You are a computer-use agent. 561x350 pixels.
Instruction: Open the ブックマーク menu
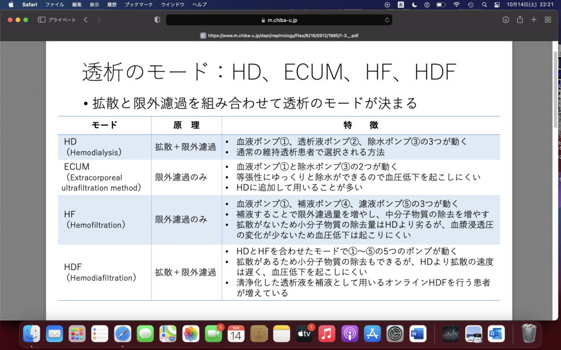(x=138, y=4)
